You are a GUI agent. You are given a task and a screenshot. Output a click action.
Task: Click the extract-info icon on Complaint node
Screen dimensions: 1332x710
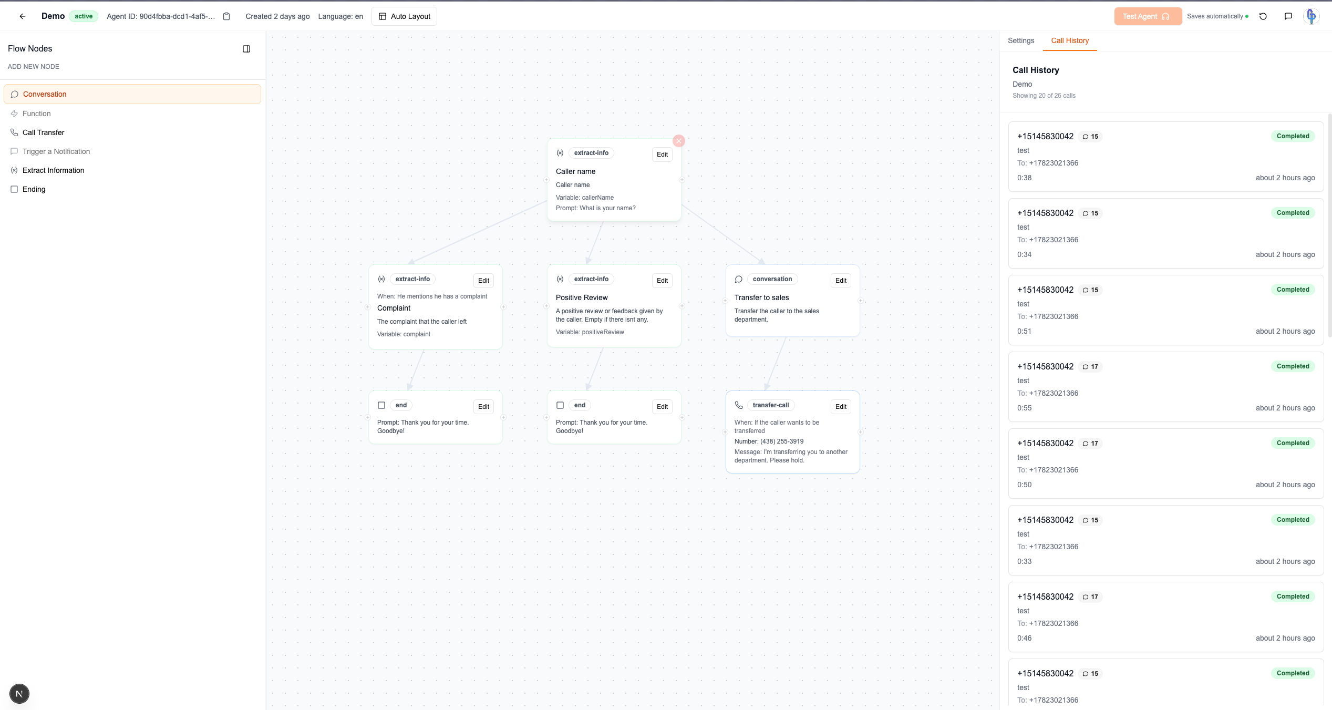pos(381,279)
